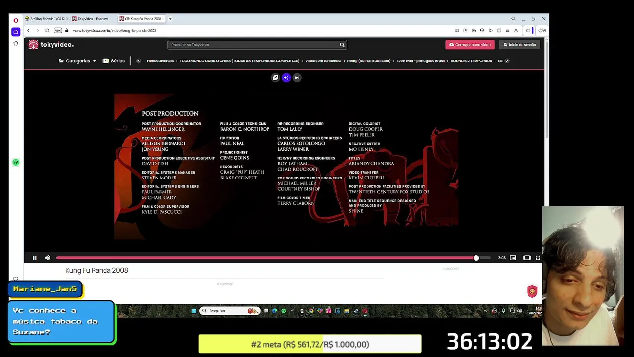
Task: Switch to Smiling Friends 1x08 tab
Action: point(47,19)
